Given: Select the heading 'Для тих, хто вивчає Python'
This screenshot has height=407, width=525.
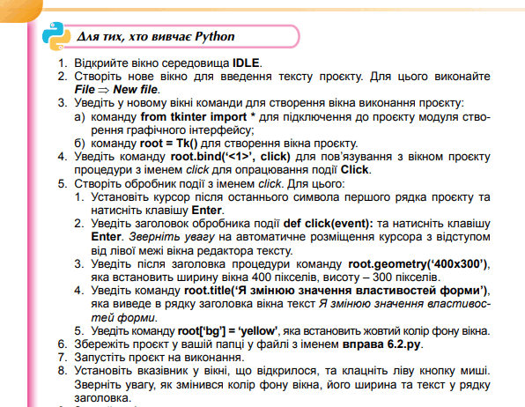Looking at the screenshot, I should (x=156, y=36).
